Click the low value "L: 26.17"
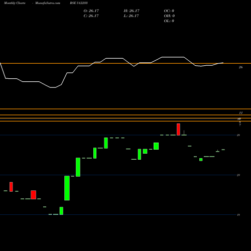Image resolution: width=251 pixels, height=251 pixels. point(131,16)
